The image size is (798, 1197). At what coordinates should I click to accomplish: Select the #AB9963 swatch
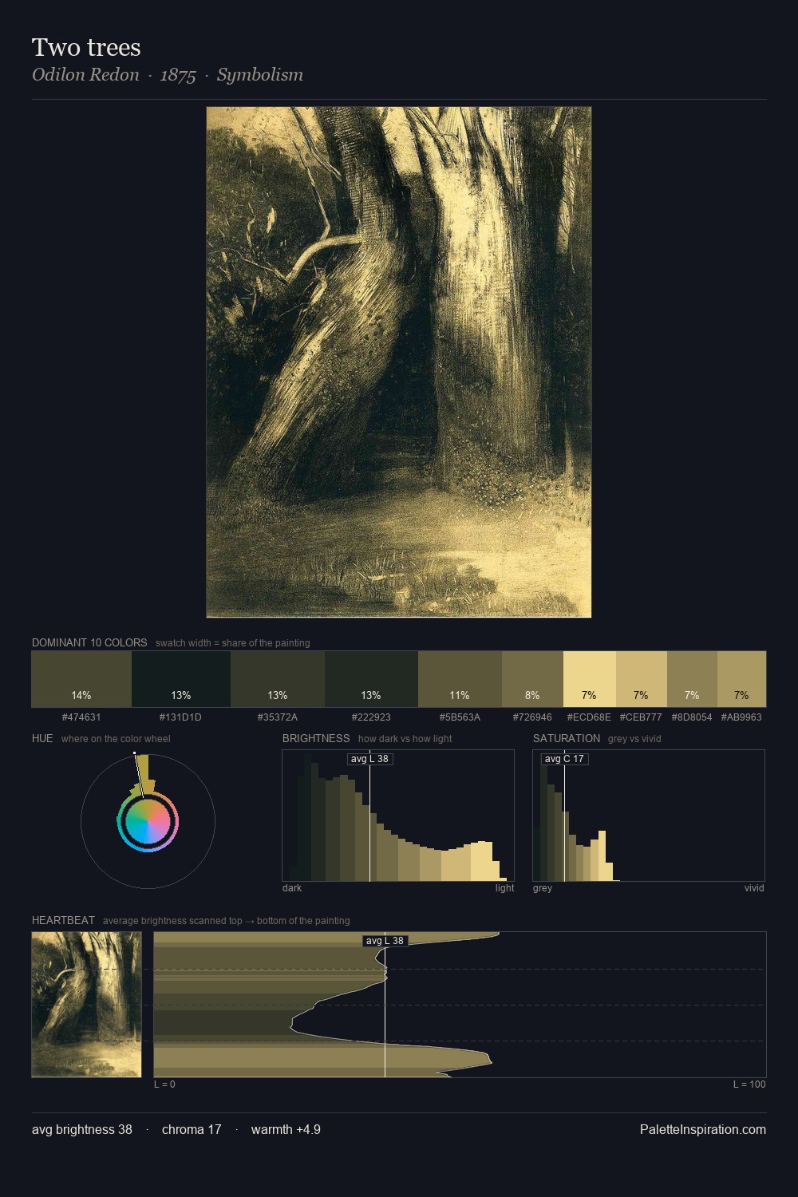[741, 679]
